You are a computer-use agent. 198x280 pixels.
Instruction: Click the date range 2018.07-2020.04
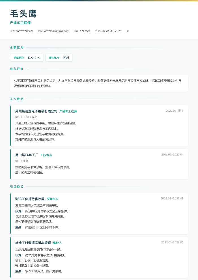pyautogui.click(x=173, y=155)
